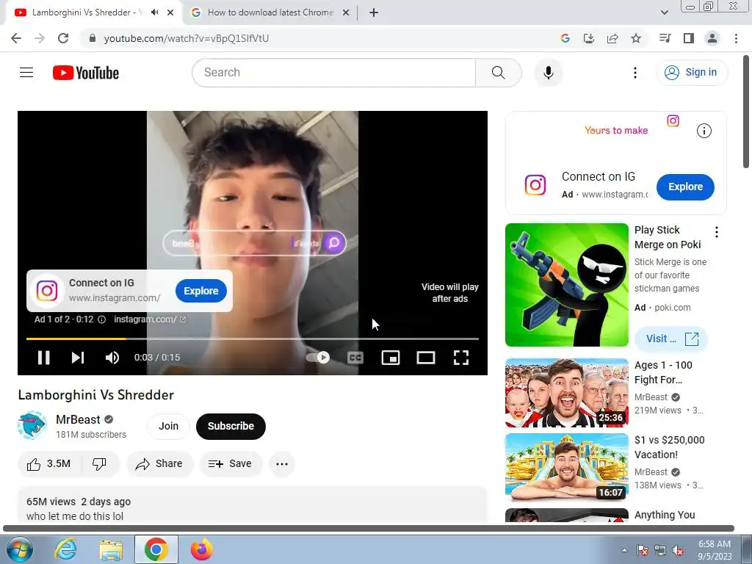Go forward in browser history
The width and height of the screenshot is (752, 564).
(40, 38)
